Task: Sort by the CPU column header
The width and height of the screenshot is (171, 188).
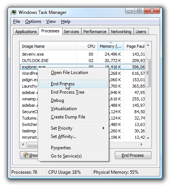Action: [87, 46]
